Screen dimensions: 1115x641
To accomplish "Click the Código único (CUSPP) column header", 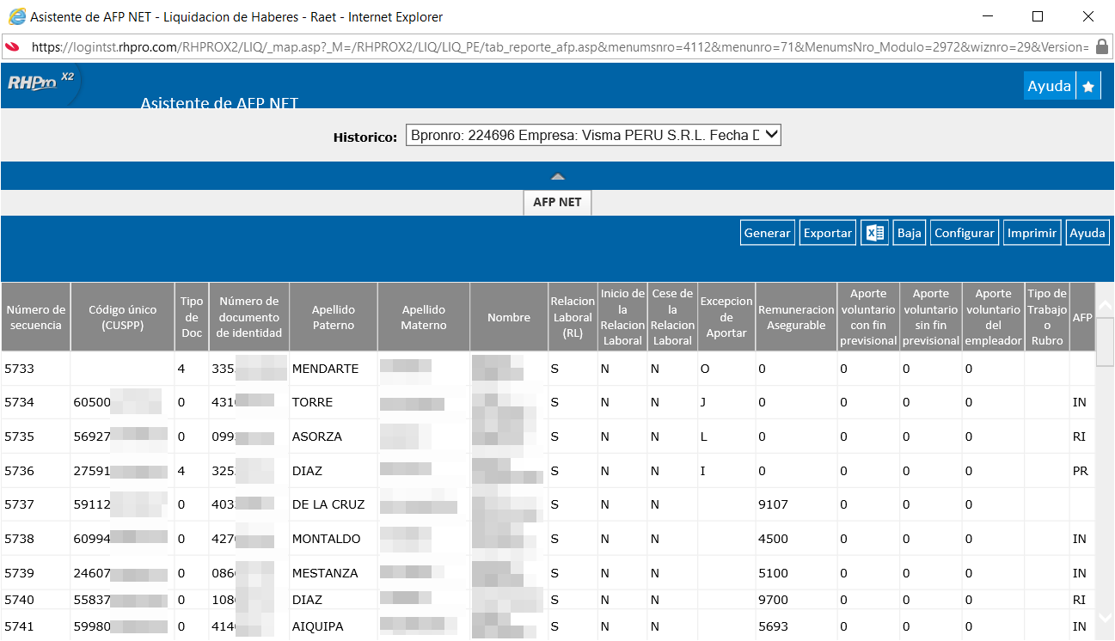I will 123,317.
